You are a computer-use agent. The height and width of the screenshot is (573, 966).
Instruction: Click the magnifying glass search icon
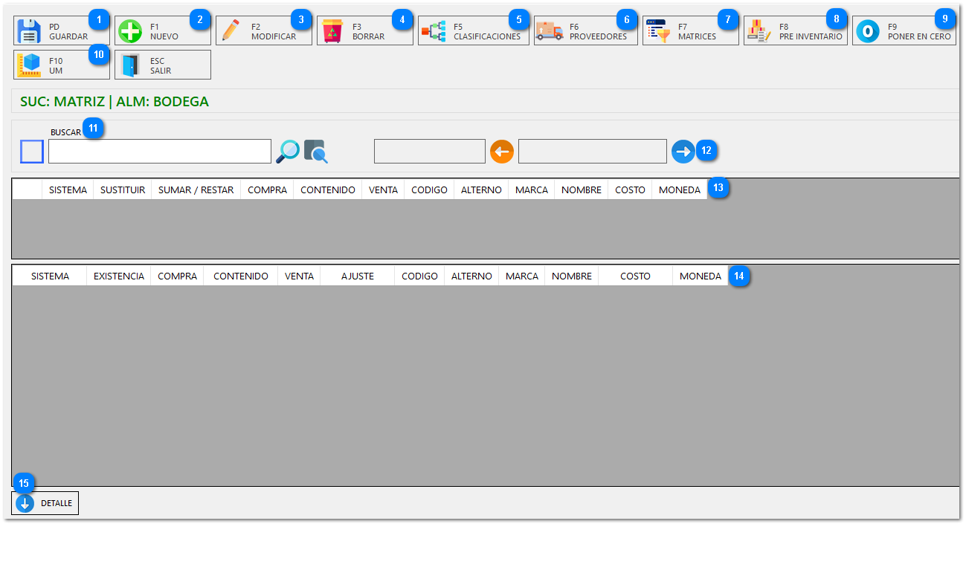(288, 152)
